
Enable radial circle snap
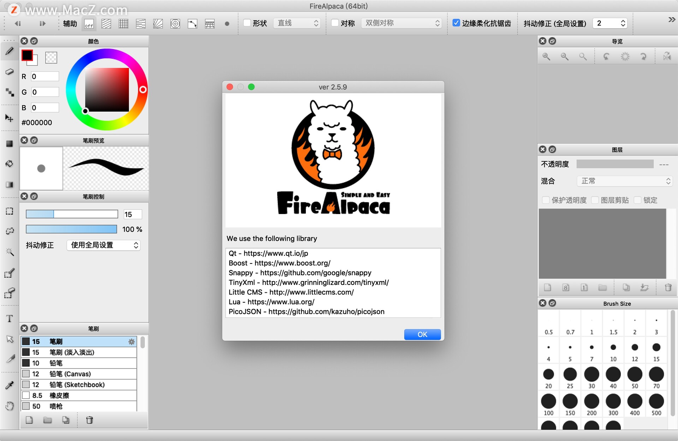(175, 24)
